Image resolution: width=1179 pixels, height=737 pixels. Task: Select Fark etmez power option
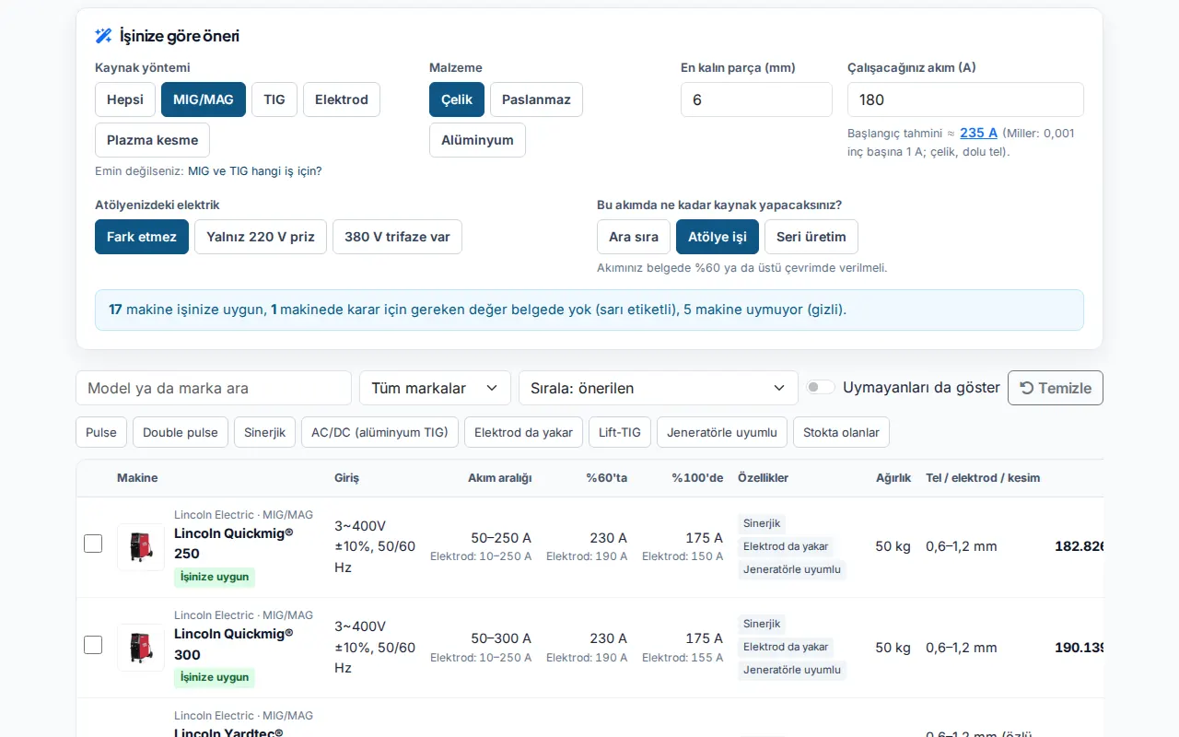142,237
